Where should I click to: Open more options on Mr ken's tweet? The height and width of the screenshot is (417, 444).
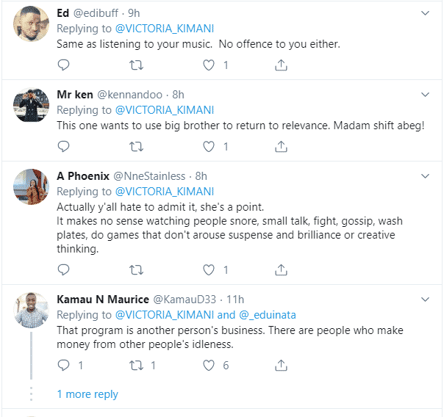click(x=425, y=95)
